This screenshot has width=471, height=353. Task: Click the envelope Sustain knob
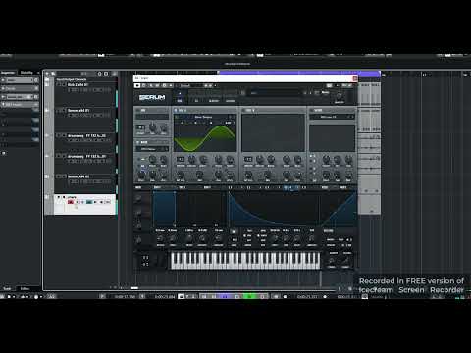(203, 239)
